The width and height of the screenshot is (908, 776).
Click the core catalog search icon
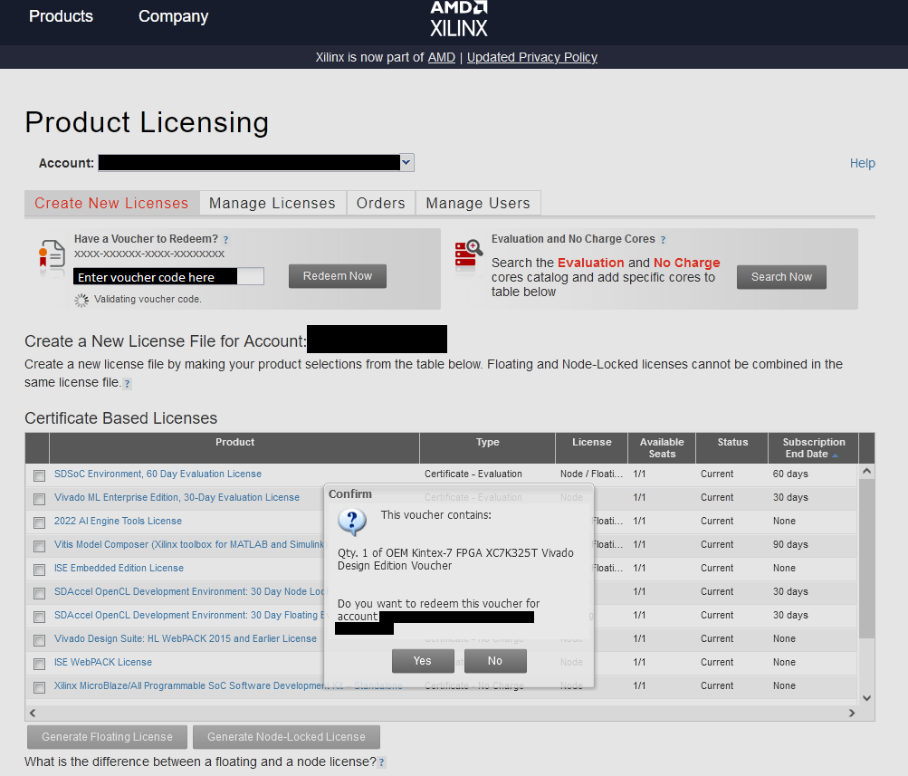(468, 254)
